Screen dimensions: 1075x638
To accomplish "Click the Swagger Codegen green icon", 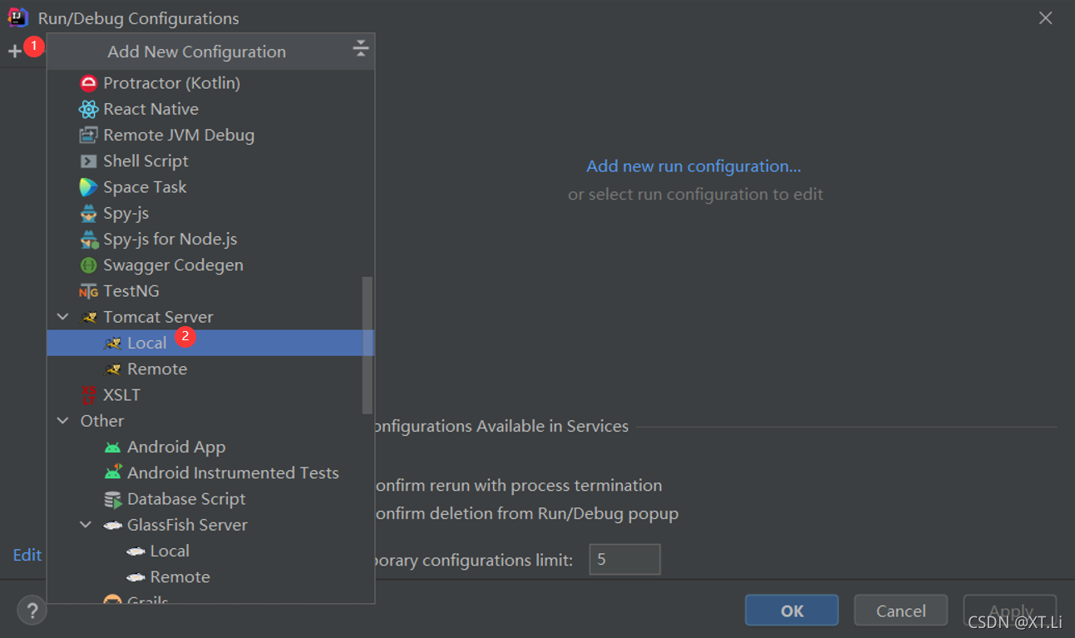I will [x=88, y=265].
